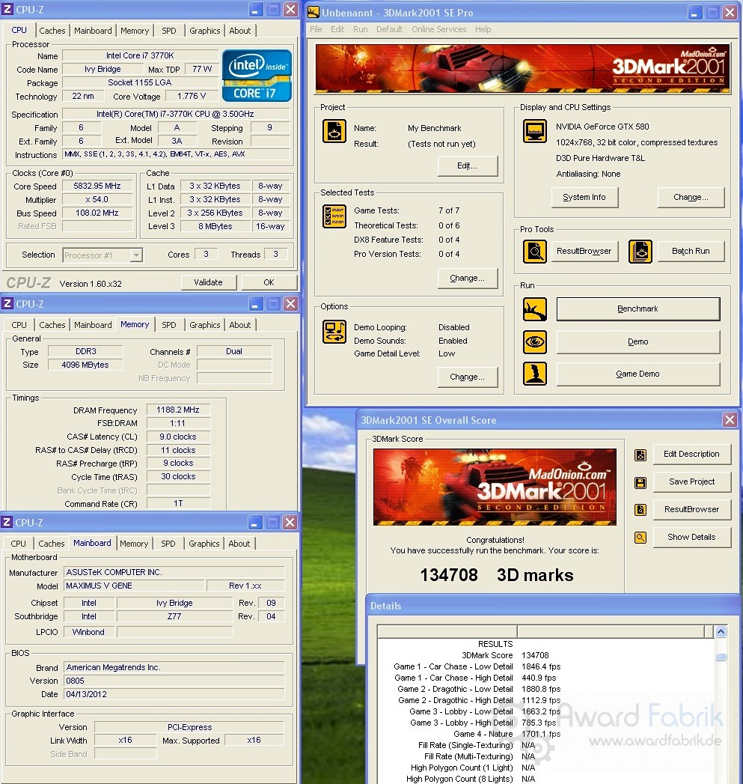The height and width of the screenshot is (784, 743).
Task: Click the CPU-Z icon in Memory window title bar
Action: (x=7, y=303)
